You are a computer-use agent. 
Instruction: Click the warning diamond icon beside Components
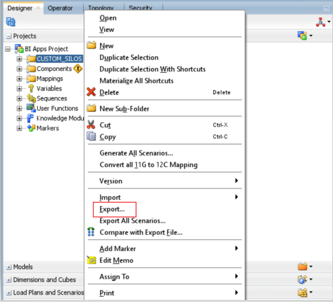click(x=78, y=69)
